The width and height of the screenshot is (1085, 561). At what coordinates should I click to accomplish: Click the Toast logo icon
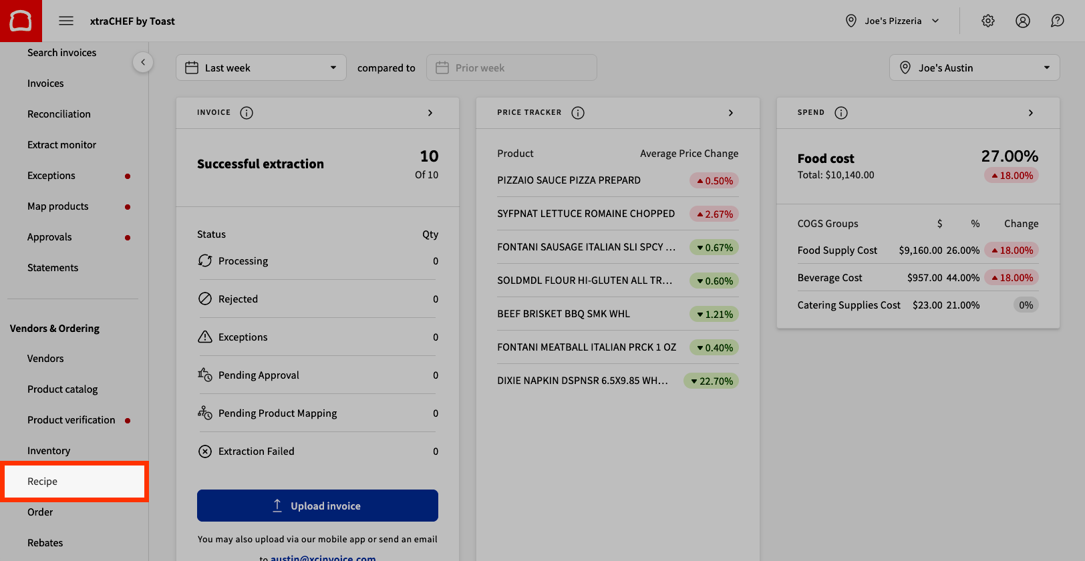coord(21,21)
